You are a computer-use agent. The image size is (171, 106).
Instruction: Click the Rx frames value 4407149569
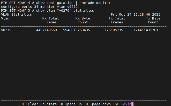[46, 30]
